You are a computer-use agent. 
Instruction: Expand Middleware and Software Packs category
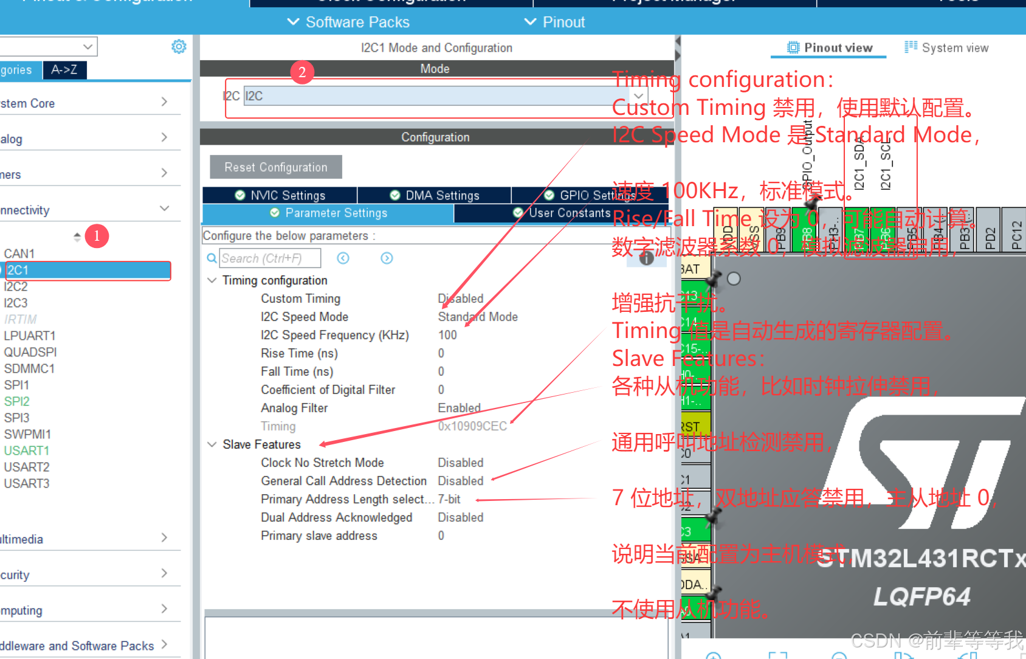pos(90,645)
